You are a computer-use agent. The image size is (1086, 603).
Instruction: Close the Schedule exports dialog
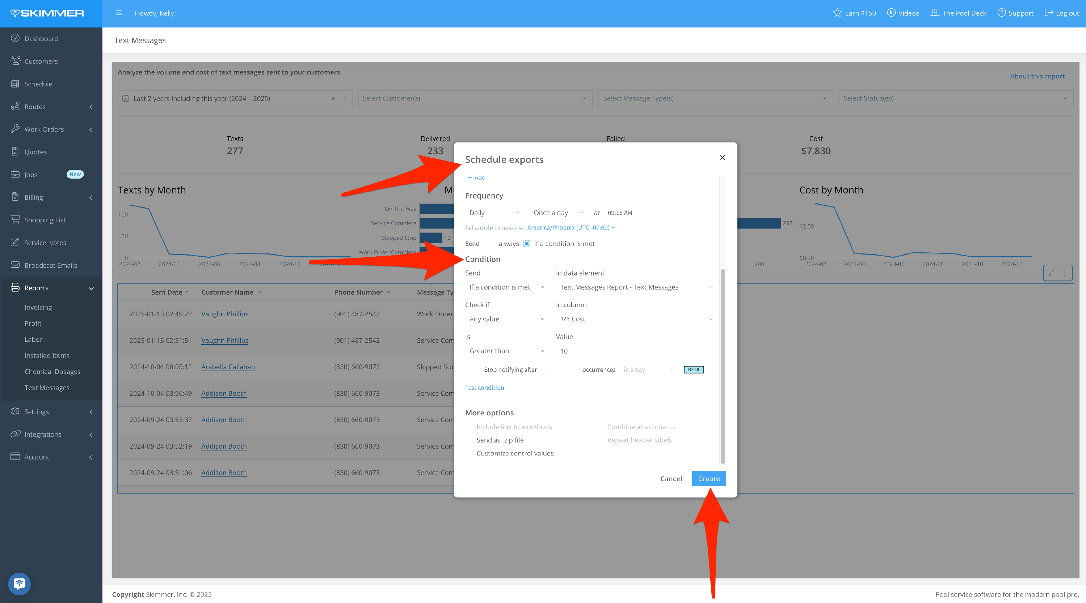pyautogui.click(x=722, y=158)
